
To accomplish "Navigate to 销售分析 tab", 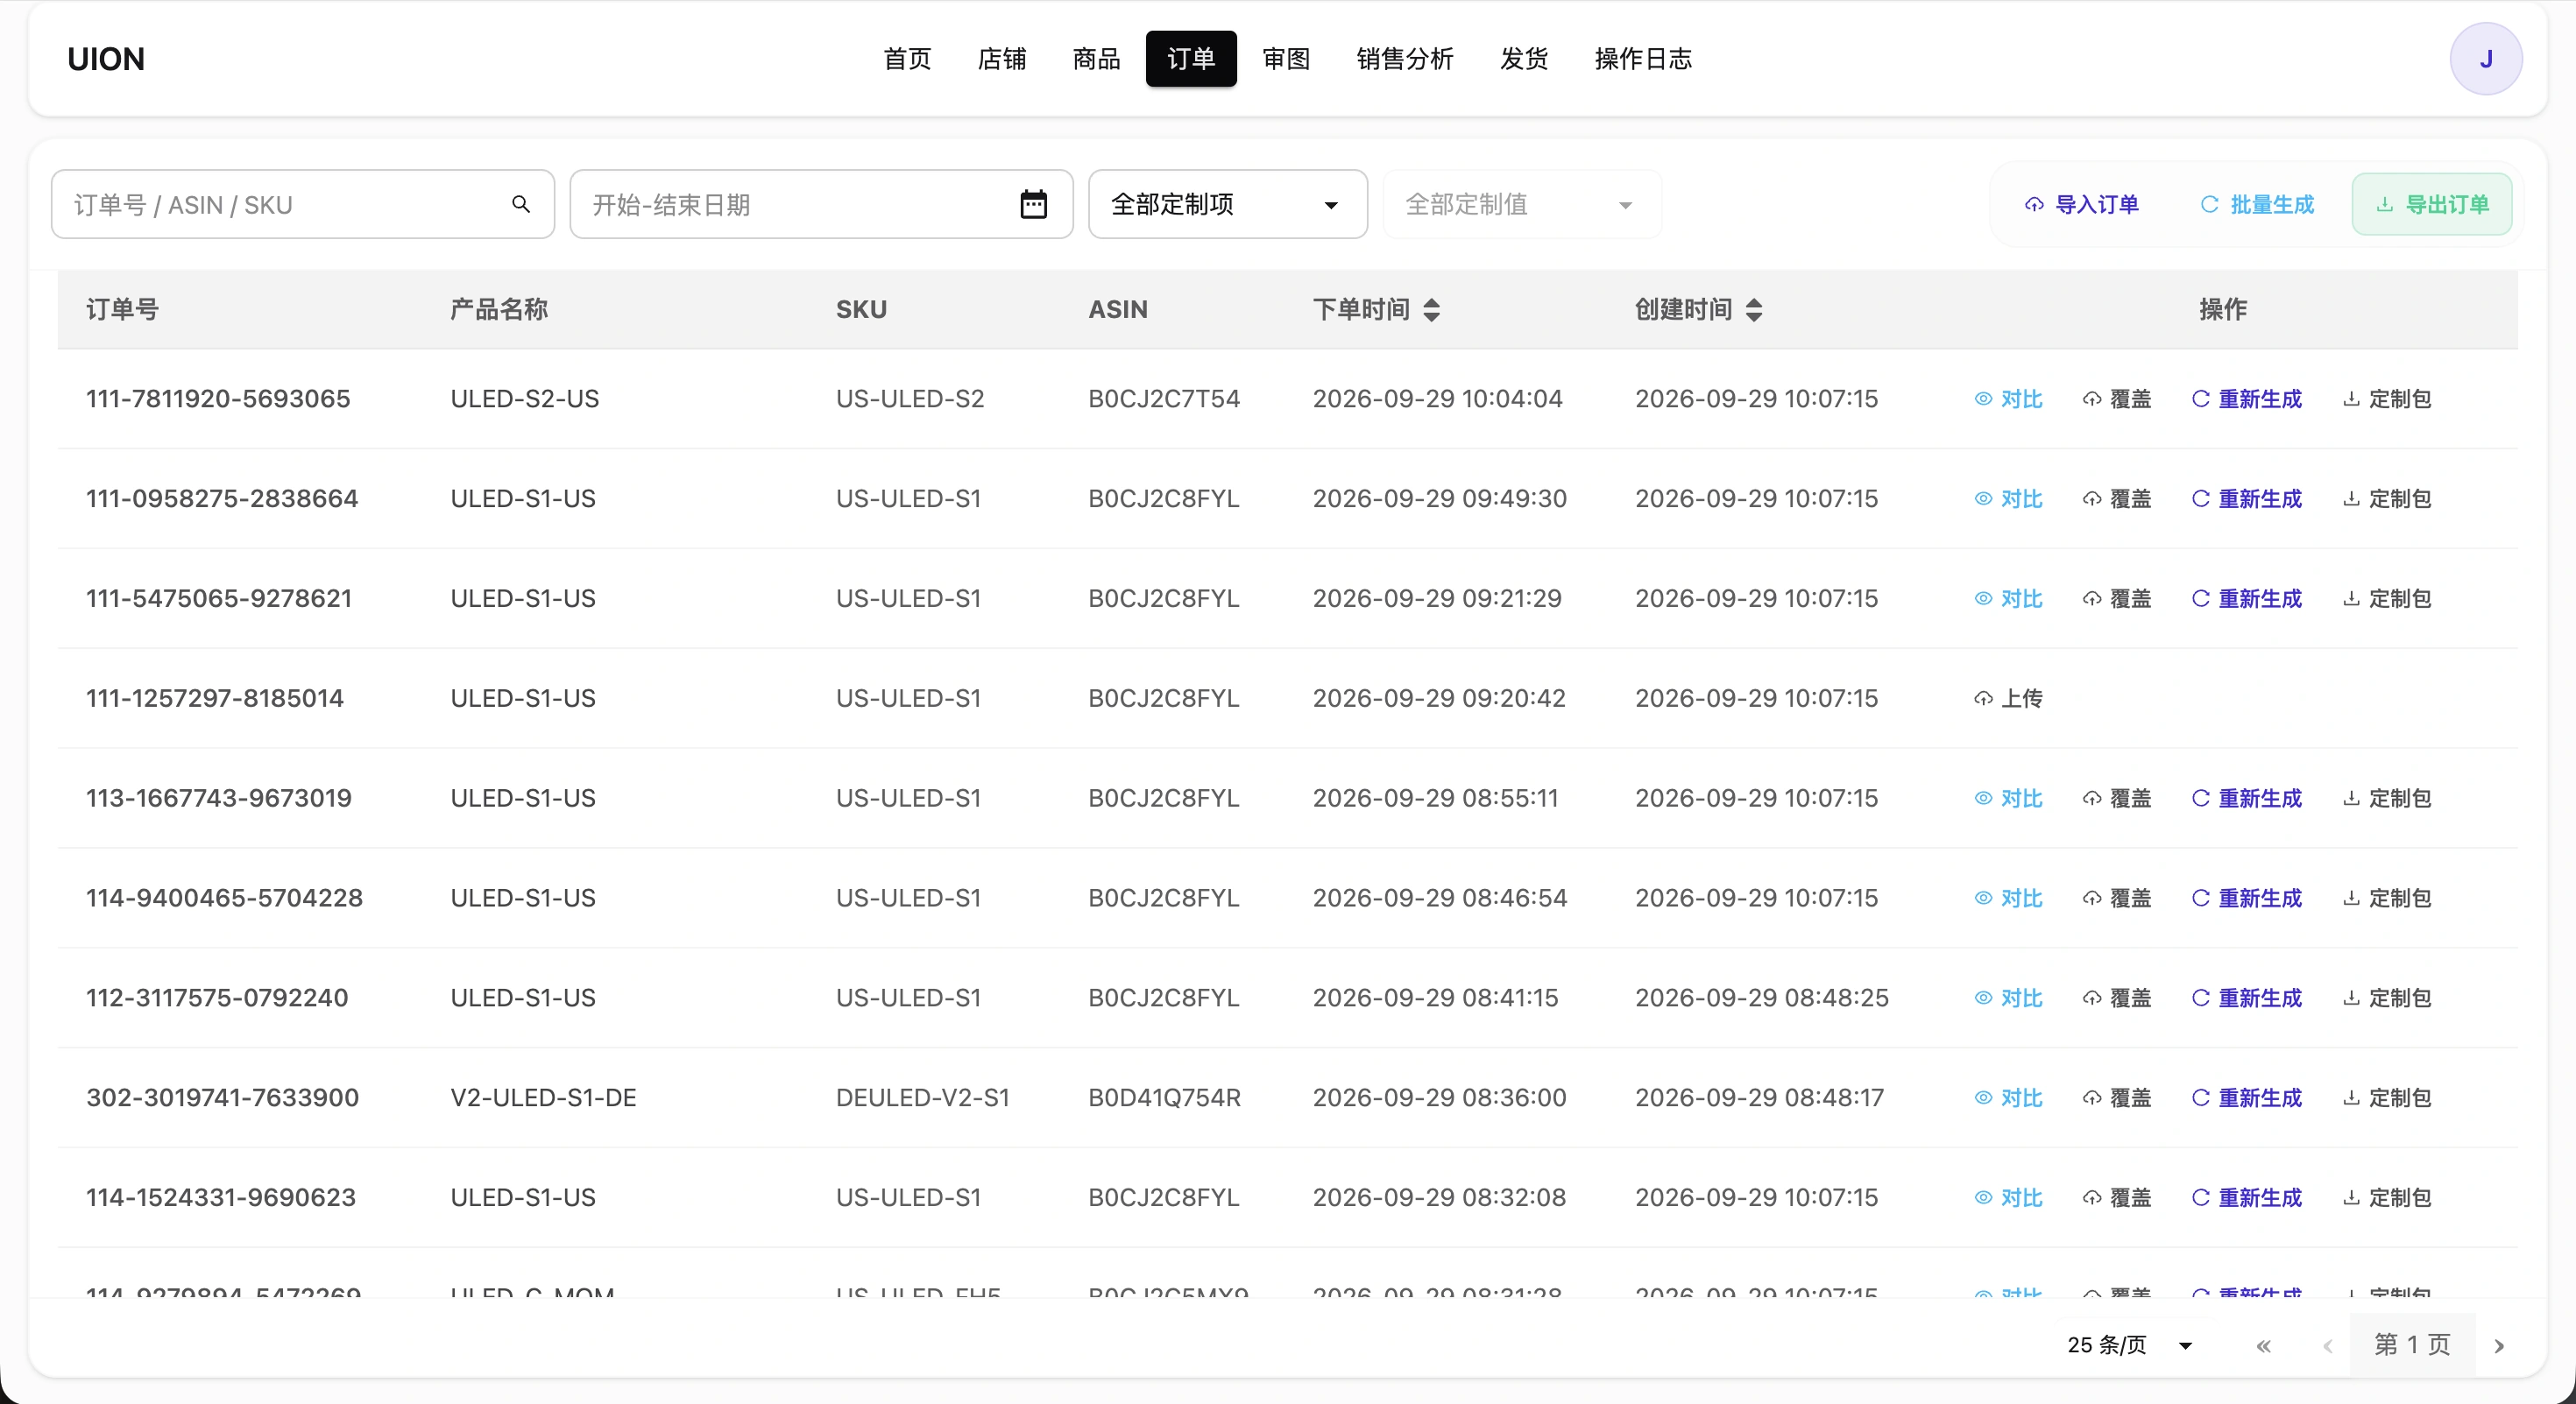I will (1405, 59).
